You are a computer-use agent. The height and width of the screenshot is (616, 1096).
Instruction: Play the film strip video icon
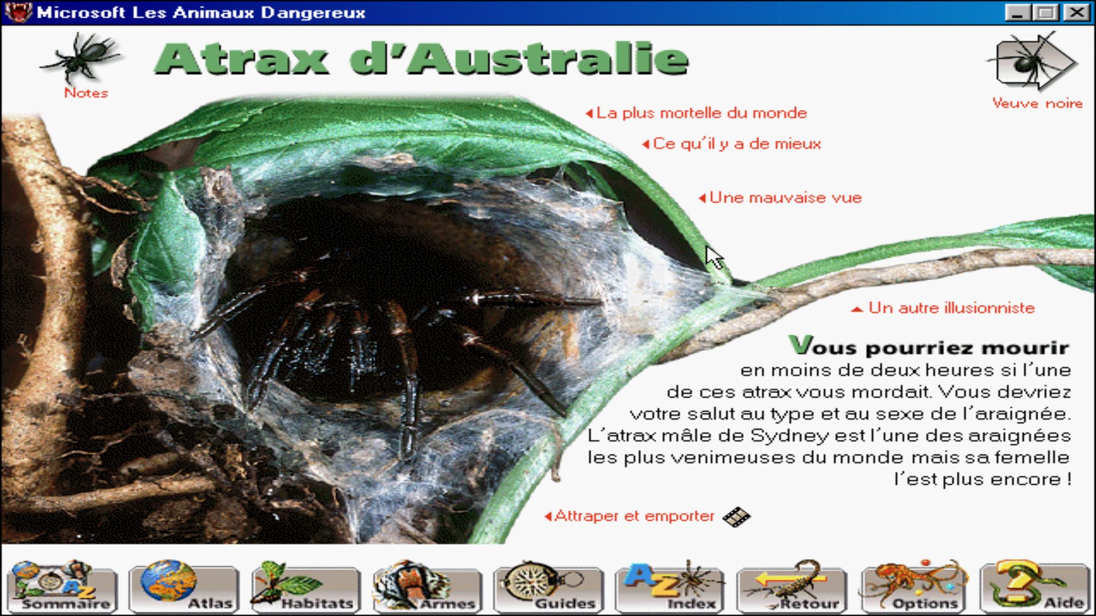pos(736,517)
